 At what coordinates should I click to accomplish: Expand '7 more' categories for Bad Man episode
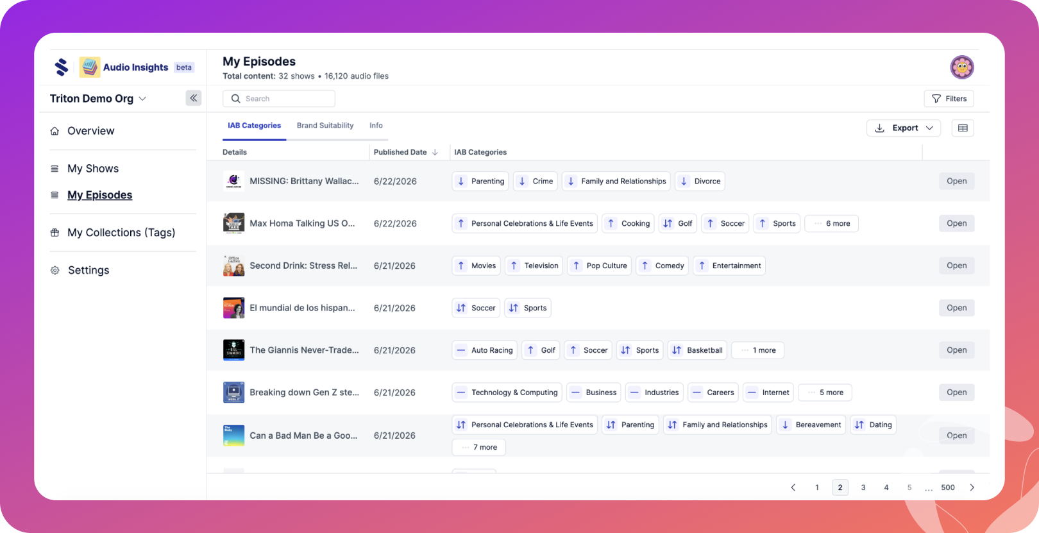point(479,447)
